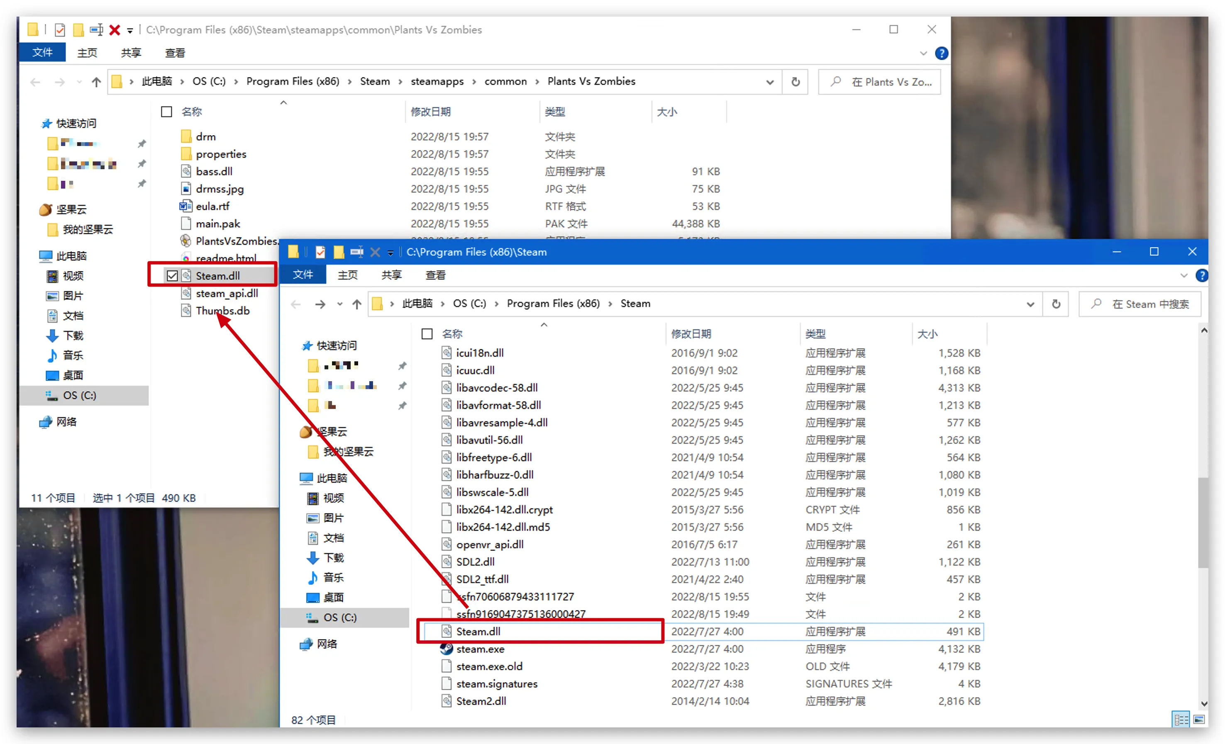This screenshot has height=744, width=1225.
Task: Open the 查看 tab in the Plants Vs Zombies window
Action: pyautogui.click(x=175, y=53)
